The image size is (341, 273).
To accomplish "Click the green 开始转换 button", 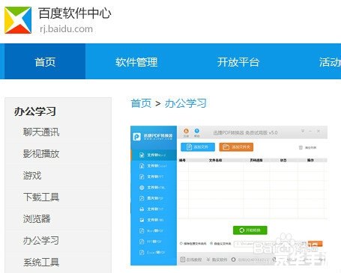I will point(250,230).
